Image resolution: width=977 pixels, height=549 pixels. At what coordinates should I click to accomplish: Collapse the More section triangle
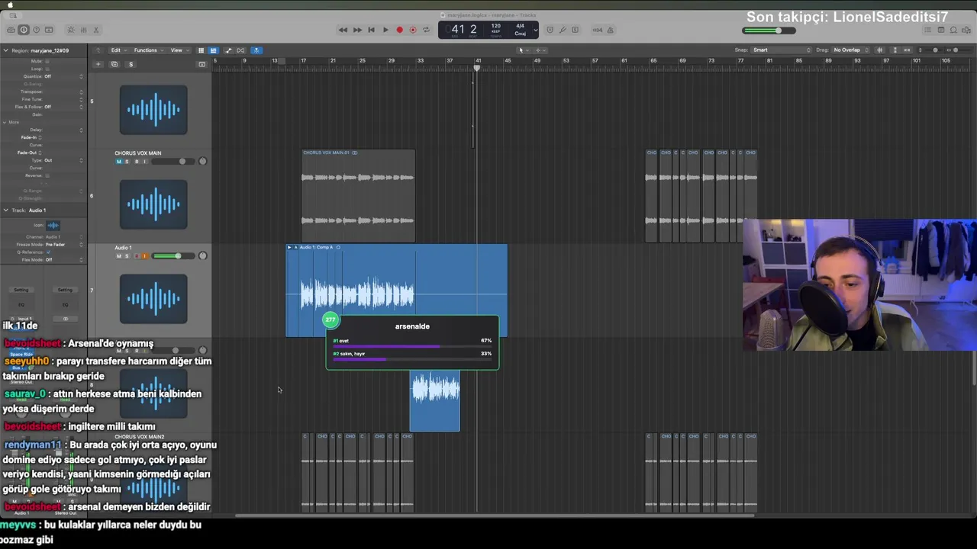[5, 122]
